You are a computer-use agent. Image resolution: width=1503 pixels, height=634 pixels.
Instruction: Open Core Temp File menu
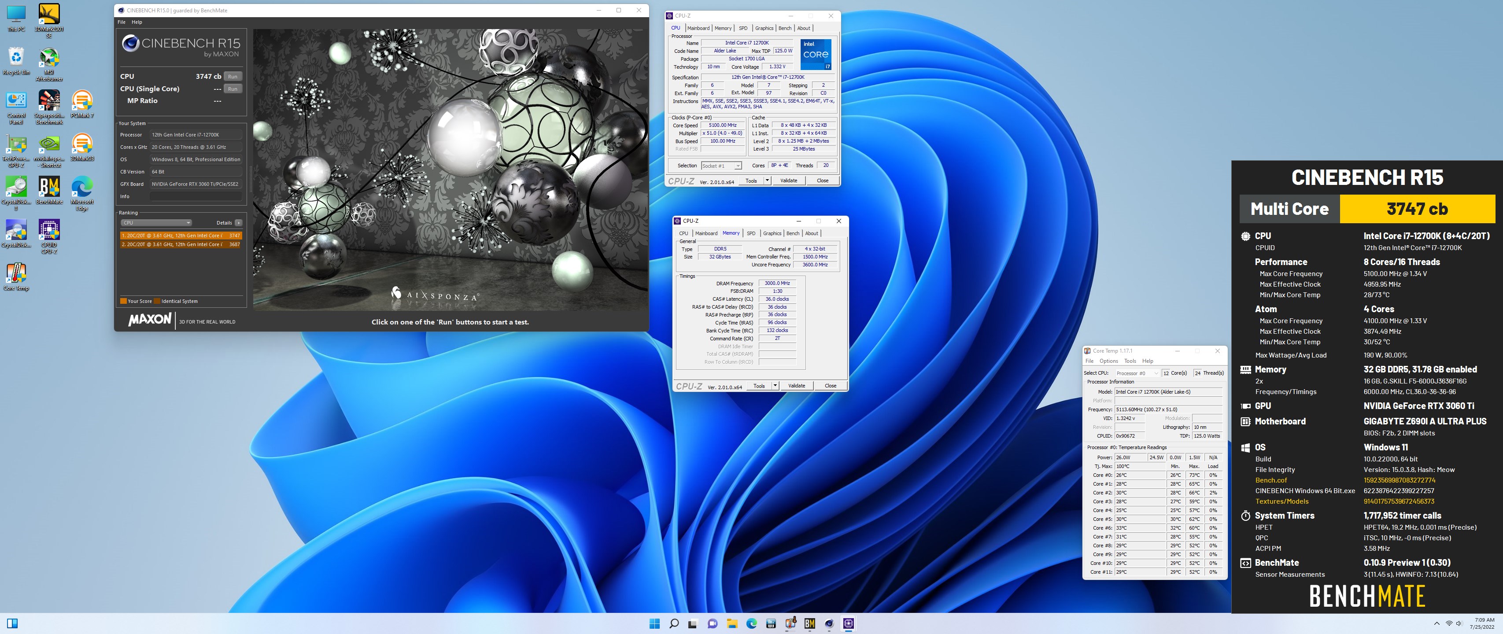pyautogui.click(x=1089, y=361)
